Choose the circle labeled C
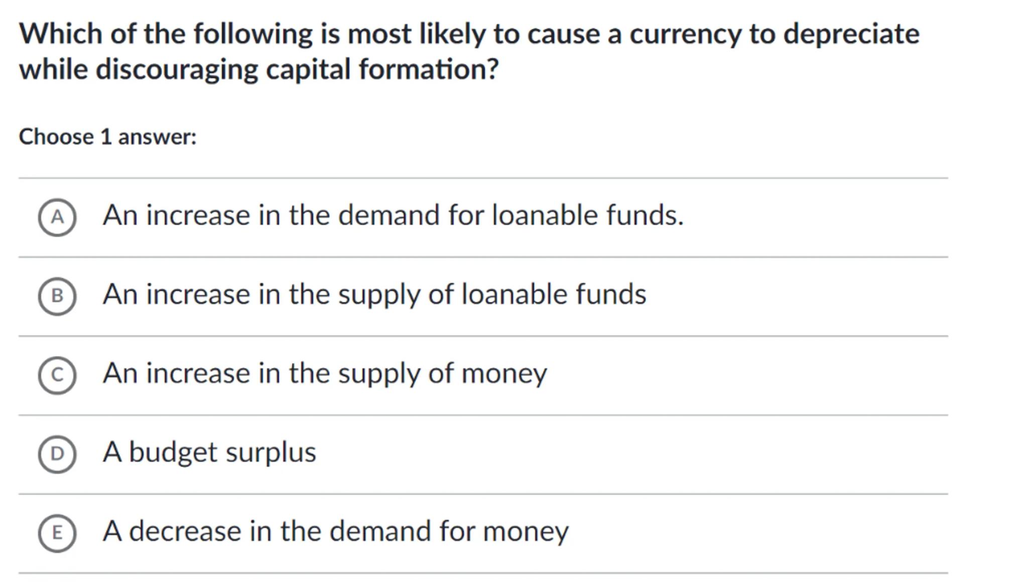The height and width of the screenshot is (585, 1028). click(x=57, y=375)
